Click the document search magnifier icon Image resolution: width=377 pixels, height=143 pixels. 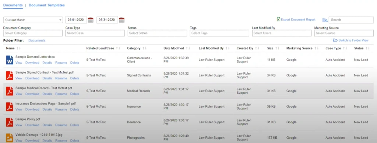(x=325, y=20)
